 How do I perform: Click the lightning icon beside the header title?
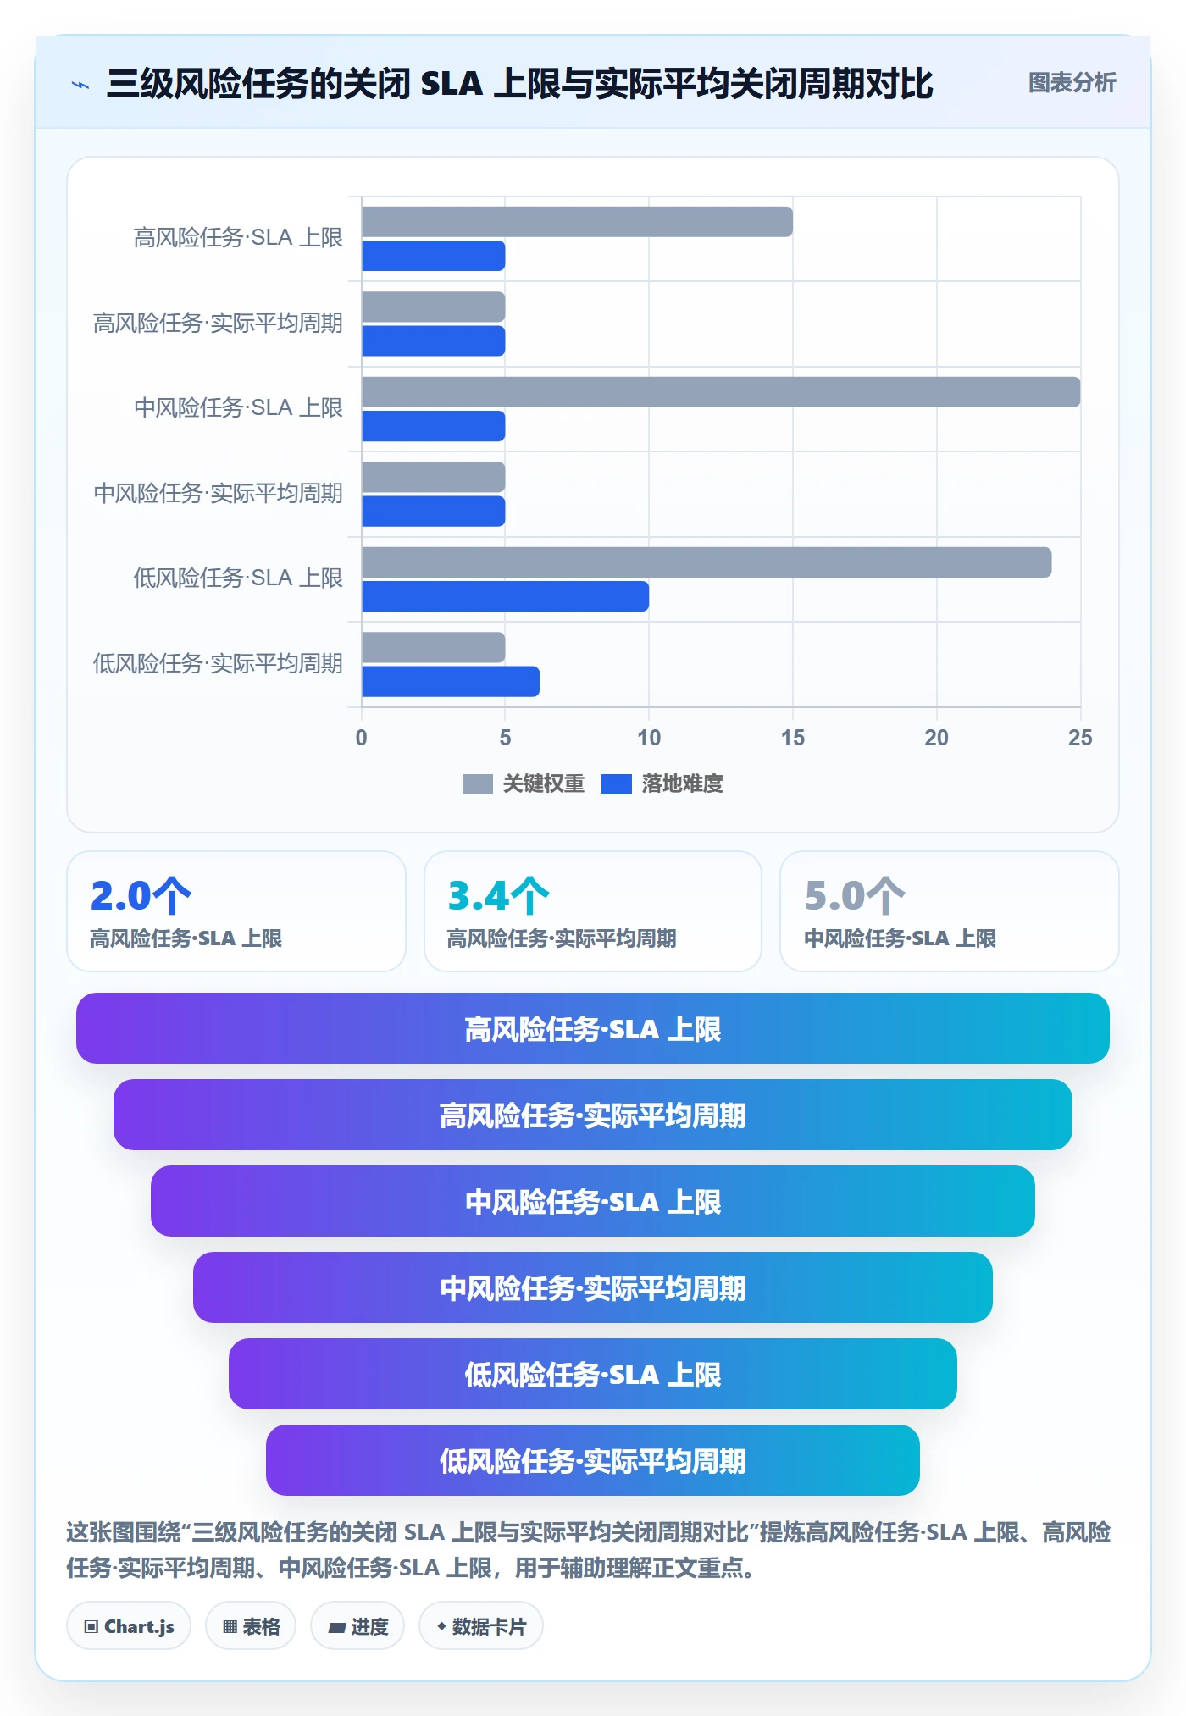[80, 85]
